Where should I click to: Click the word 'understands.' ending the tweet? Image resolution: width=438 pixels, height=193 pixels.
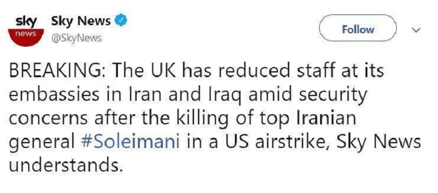coord(66,166)
